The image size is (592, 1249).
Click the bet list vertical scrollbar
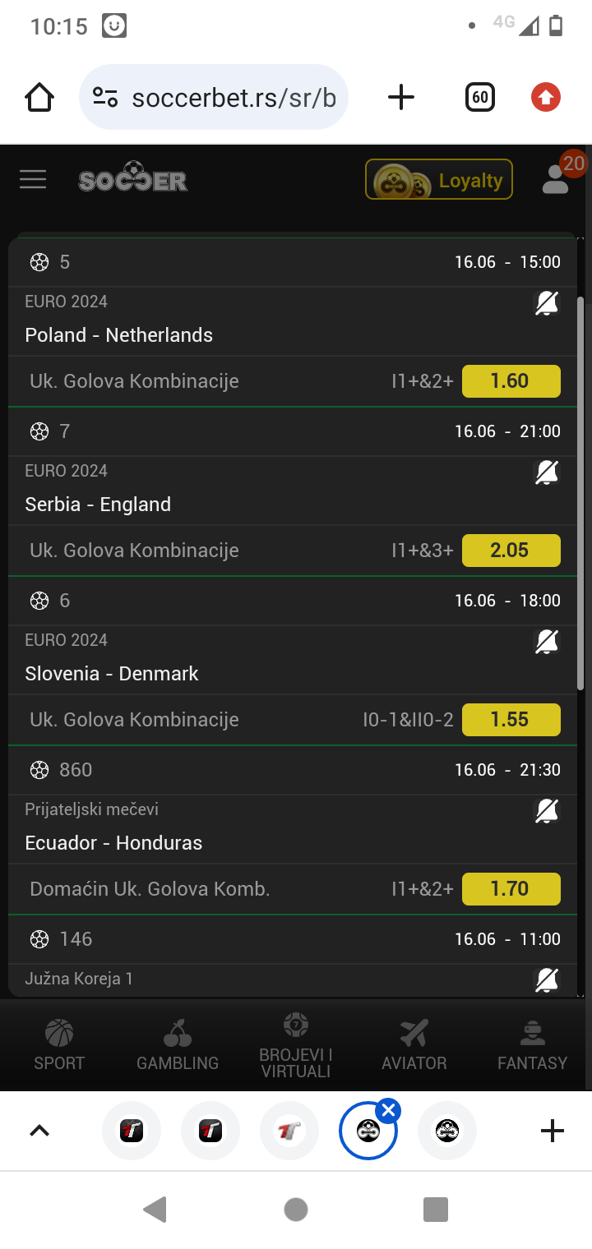[580, 493]
